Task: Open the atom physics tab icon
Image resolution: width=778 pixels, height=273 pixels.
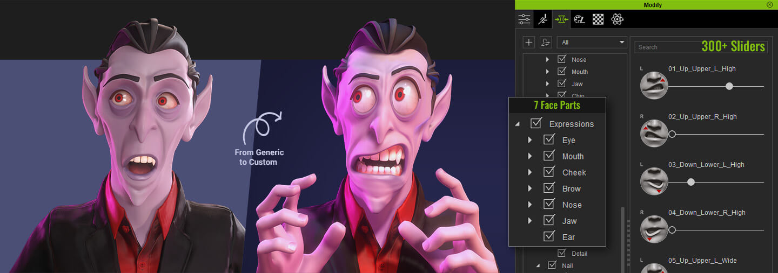Action: coord(617,19)
